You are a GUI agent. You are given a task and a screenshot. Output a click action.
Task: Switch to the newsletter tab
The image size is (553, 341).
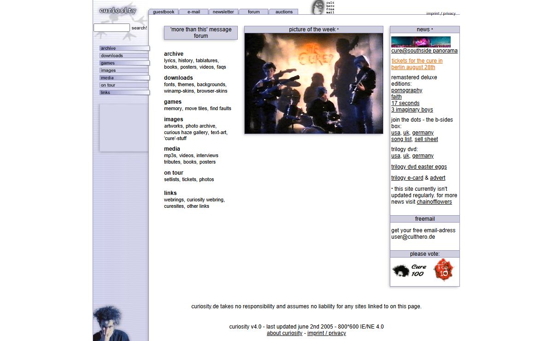pos(223,12)
